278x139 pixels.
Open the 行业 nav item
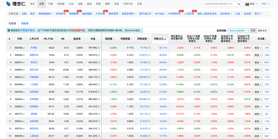point(71,4)
